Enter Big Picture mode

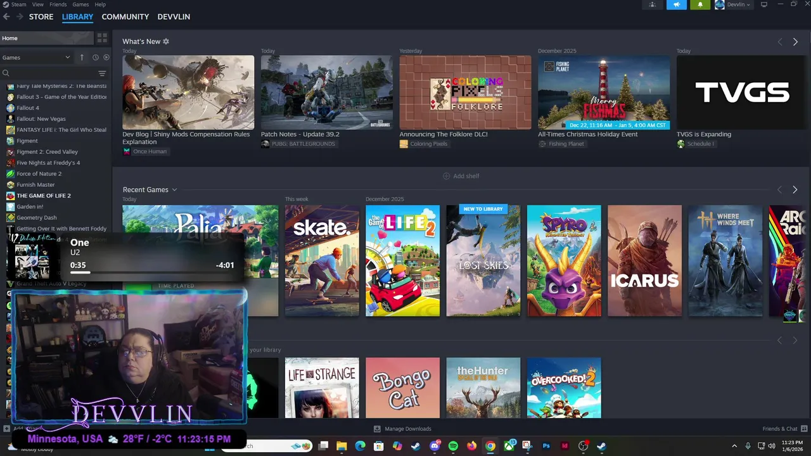coord(764,4)
